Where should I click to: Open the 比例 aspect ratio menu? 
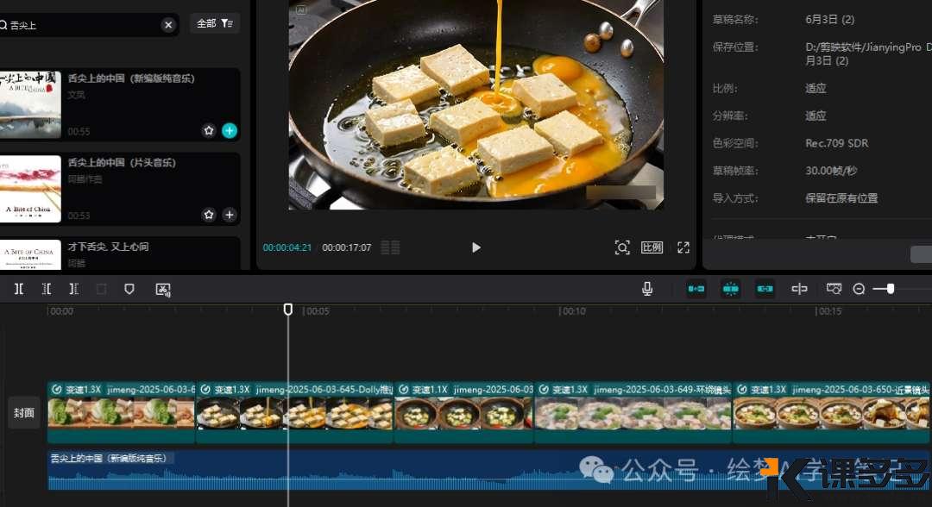pyautogui.click(x=652, y=247)
